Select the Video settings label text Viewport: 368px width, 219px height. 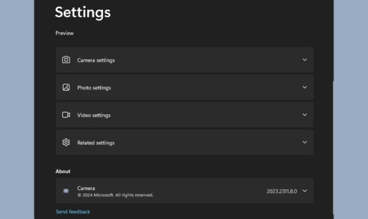pyautogui.click(x=94, y=115)
